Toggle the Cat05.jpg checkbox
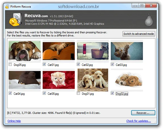This screenshot has height=130, width=163. [x=44, y=93]
